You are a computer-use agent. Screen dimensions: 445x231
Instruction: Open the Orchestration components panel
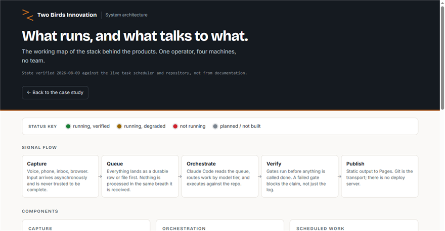click(220, 225)
